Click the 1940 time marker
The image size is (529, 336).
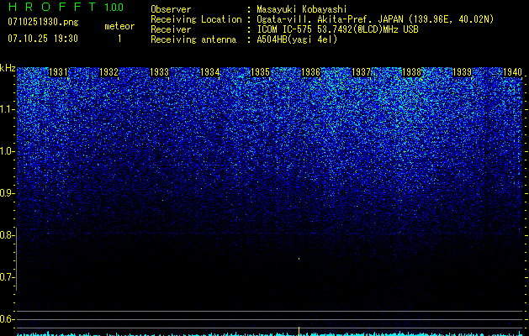tap(512, 72)
